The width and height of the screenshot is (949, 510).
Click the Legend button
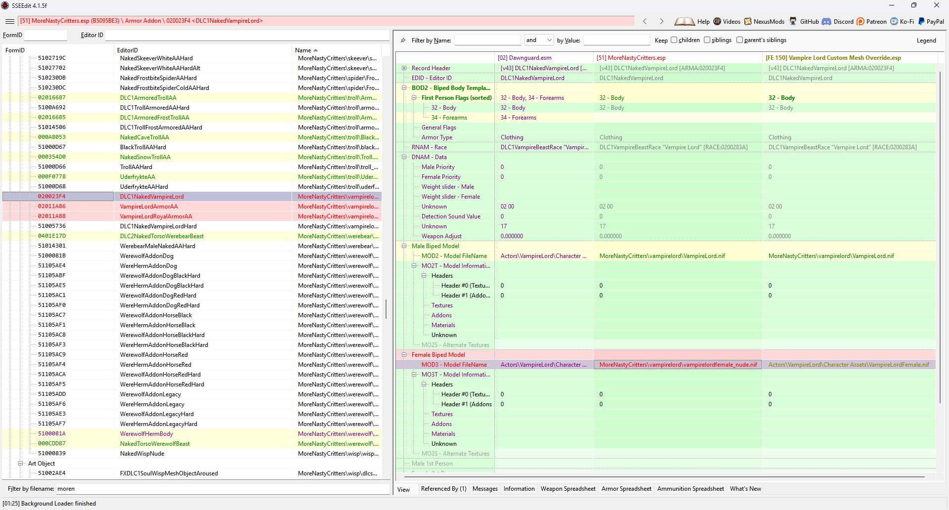926,41
